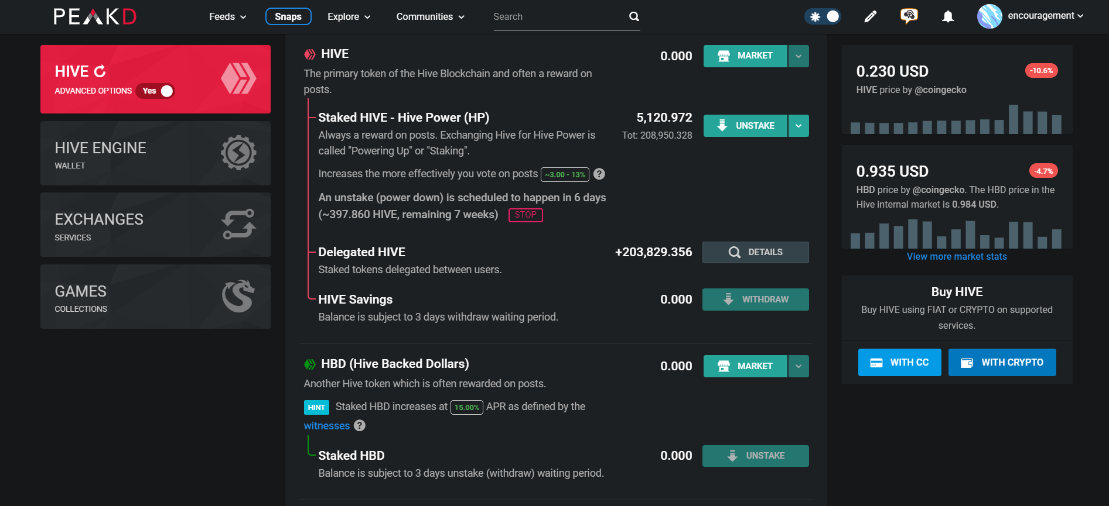Toggle dark mode theme switch
The height and width of the screenshot is (506, 1109).
(823, 16)
